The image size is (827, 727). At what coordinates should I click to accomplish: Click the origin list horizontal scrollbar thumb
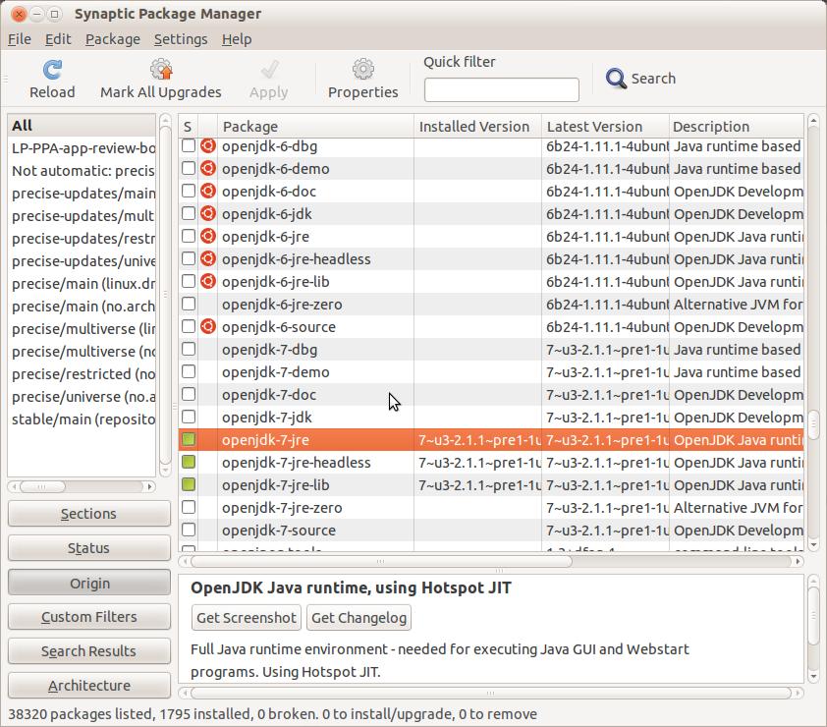click(x=42, y=486)
